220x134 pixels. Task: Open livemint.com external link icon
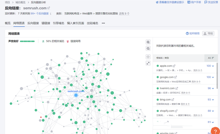pos(177,88)
